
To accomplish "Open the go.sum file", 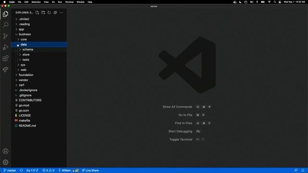I will point(39,111).
